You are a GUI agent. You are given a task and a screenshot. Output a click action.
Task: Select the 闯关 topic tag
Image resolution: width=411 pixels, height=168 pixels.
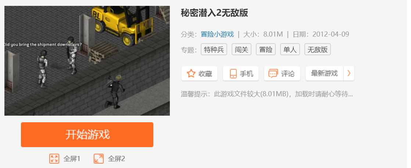click(x=242, y=49)
